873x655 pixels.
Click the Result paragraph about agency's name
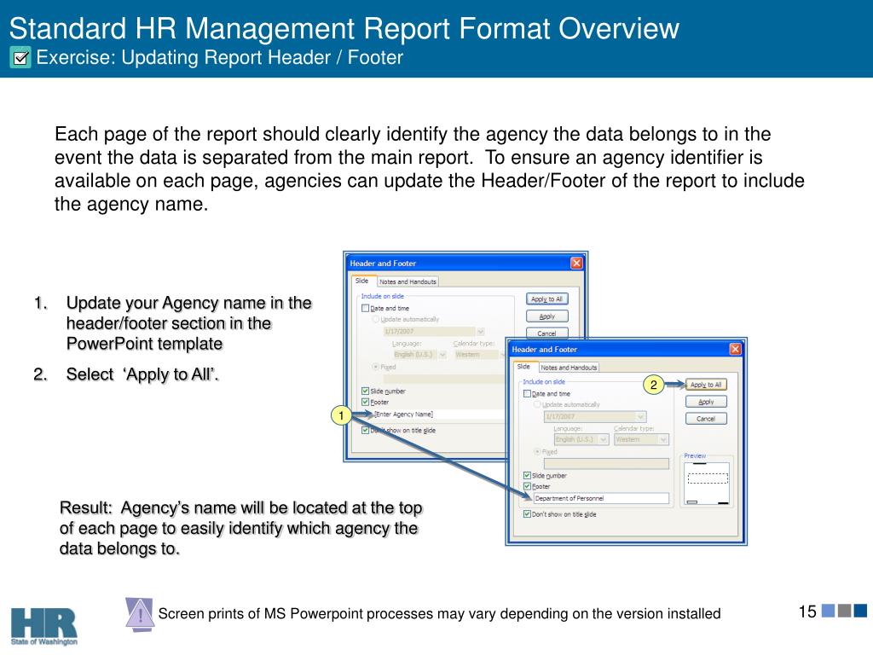tap(240, 528)
